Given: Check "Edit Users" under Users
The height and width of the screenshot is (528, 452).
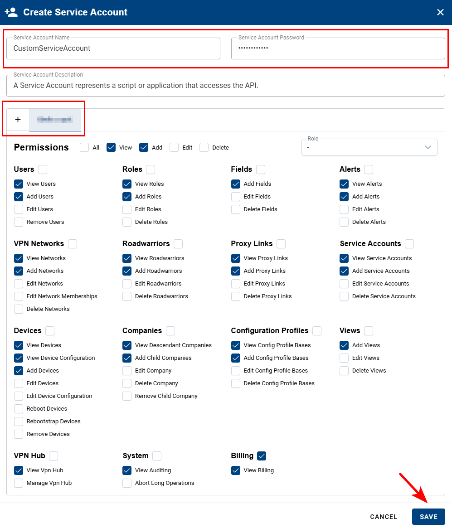Looking at the screenshot, I should (18, 209).
